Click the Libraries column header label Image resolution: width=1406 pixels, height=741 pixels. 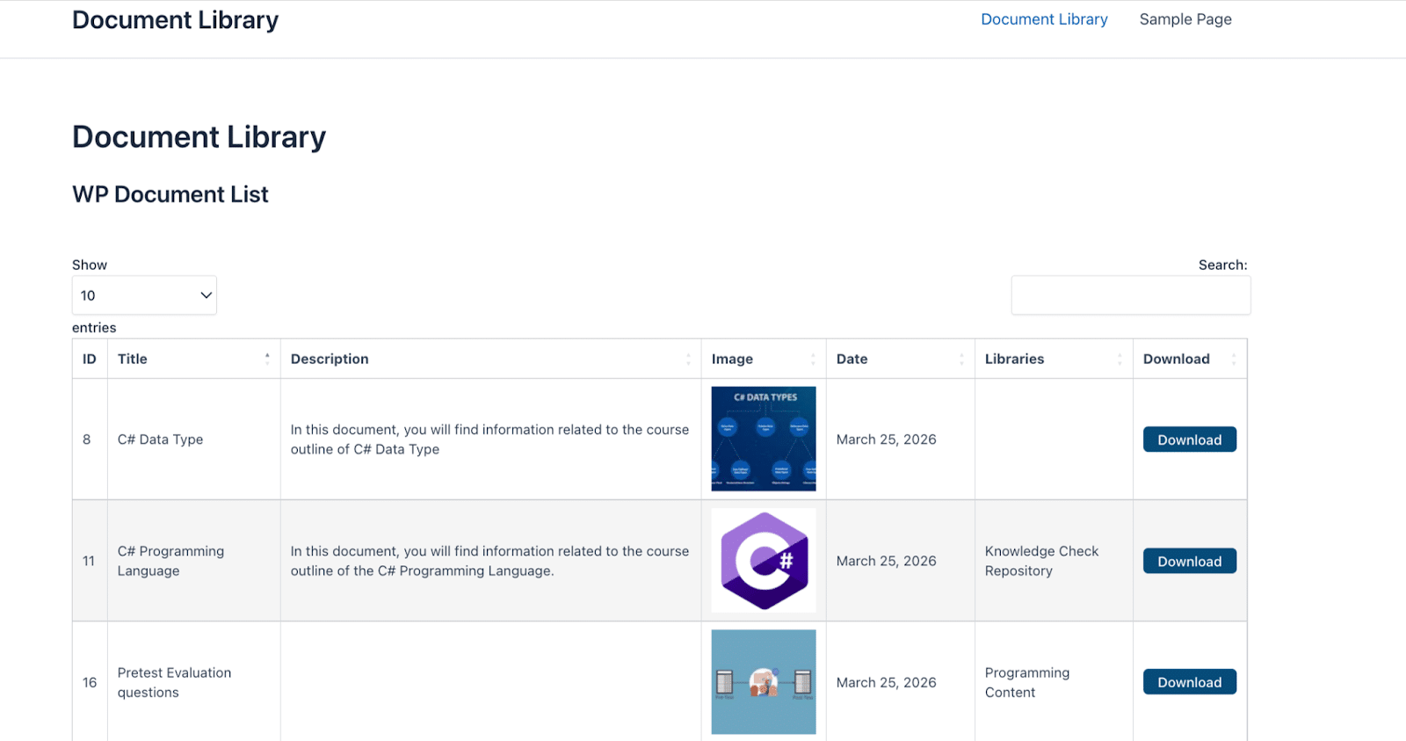click(x=1014, y=359)
